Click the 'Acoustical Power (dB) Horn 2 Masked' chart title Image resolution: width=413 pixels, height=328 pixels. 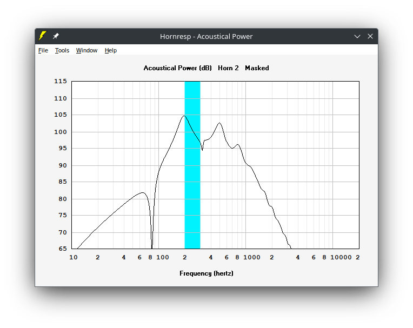tap(206, 68)
